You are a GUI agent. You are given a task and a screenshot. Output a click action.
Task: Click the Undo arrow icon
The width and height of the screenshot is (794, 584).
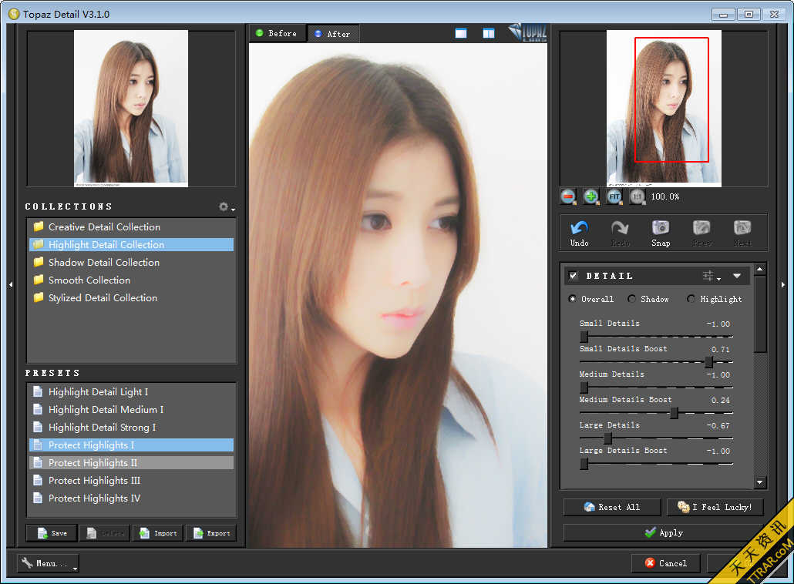coord(579,228)
